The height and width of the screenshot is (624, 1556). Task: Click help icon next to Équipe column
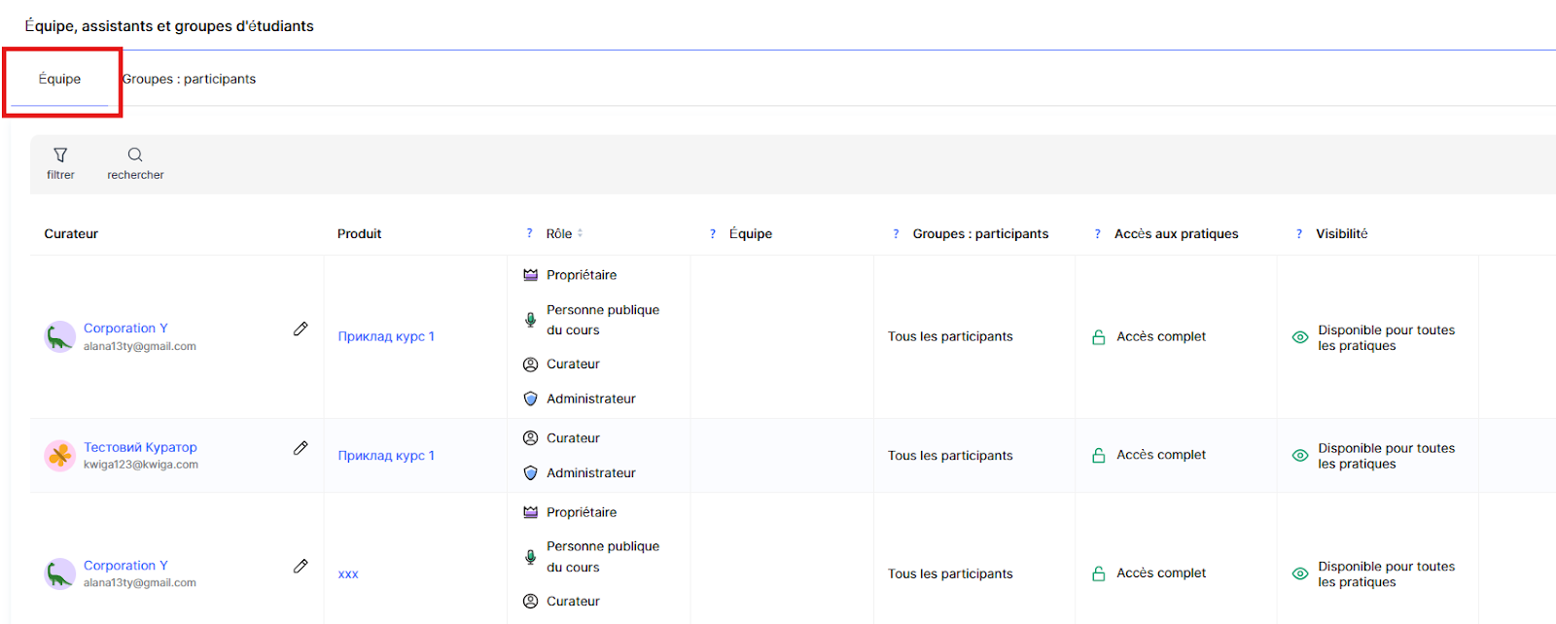tap(713, 233)
